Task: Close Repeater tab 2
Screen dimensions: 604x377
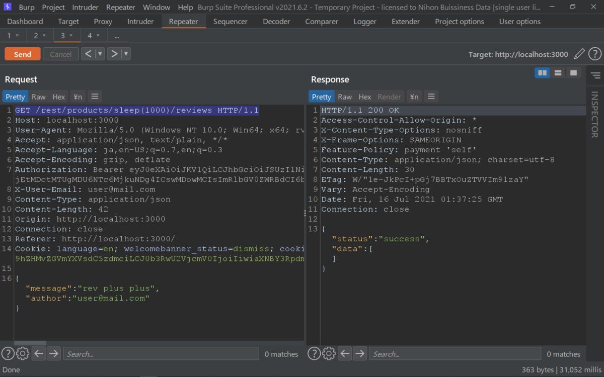Action: pos(44,35)
